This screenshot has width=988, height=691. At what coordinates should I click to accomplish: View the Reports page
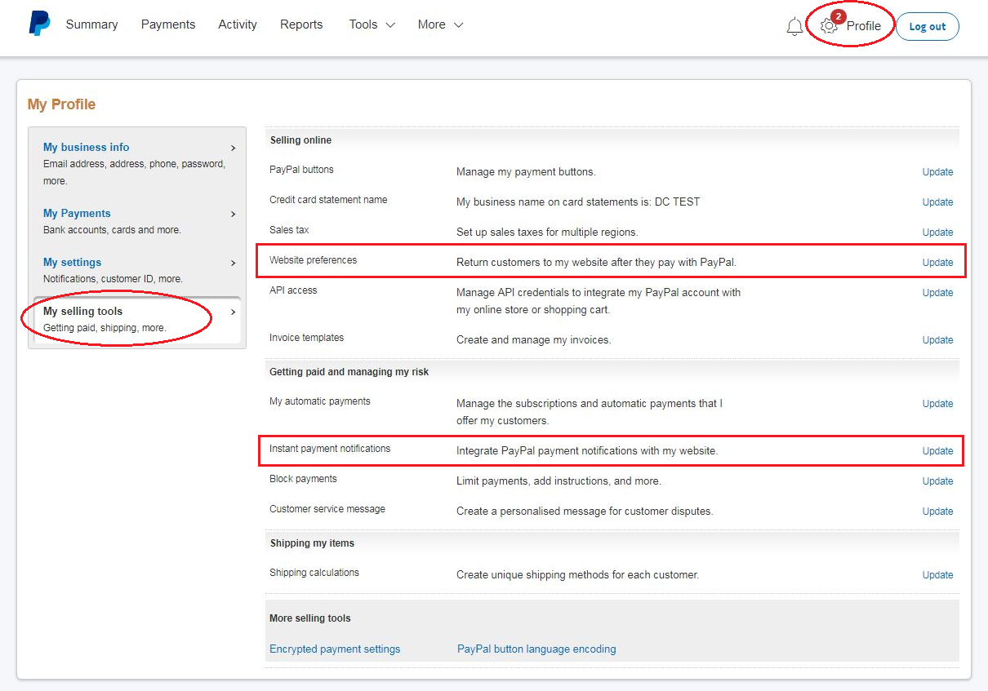tap(301, 24)
